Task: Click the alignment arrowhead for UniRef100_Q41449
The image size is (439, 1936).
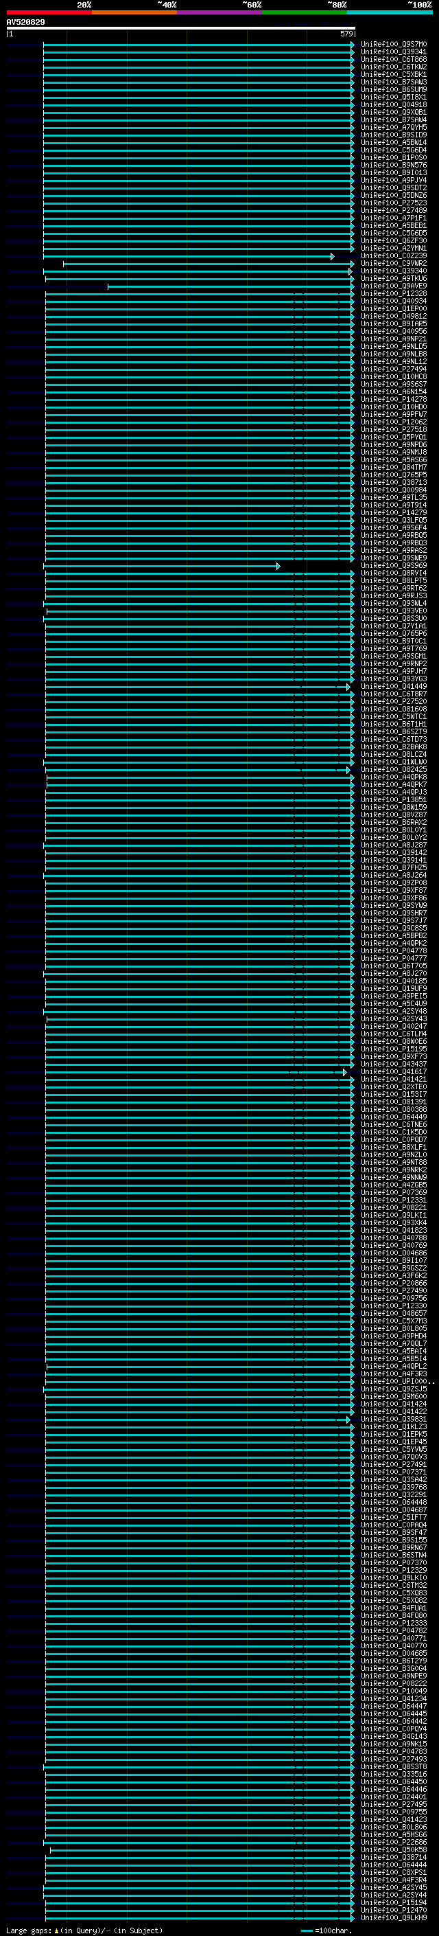Action: pyautogui.click(x=348, y=687)
